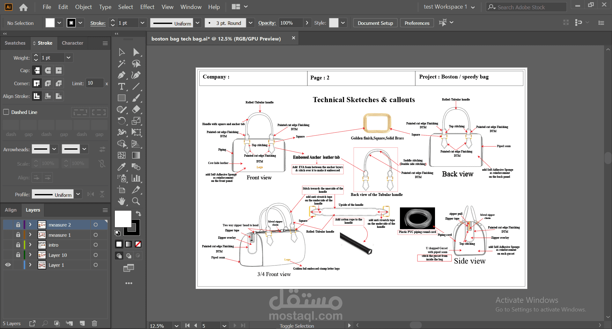The height and width of the screenshot is (329, 612).
Task: Pick the Eraser tool
Action: [x=136, y=109]
